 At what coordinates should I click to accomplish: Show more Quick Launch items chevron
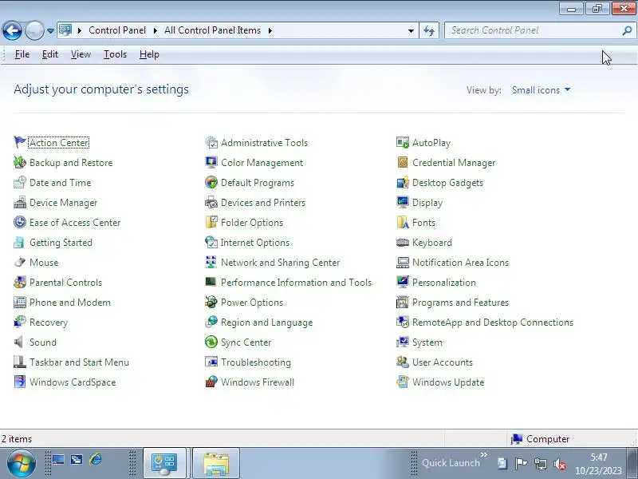point(484,454)
